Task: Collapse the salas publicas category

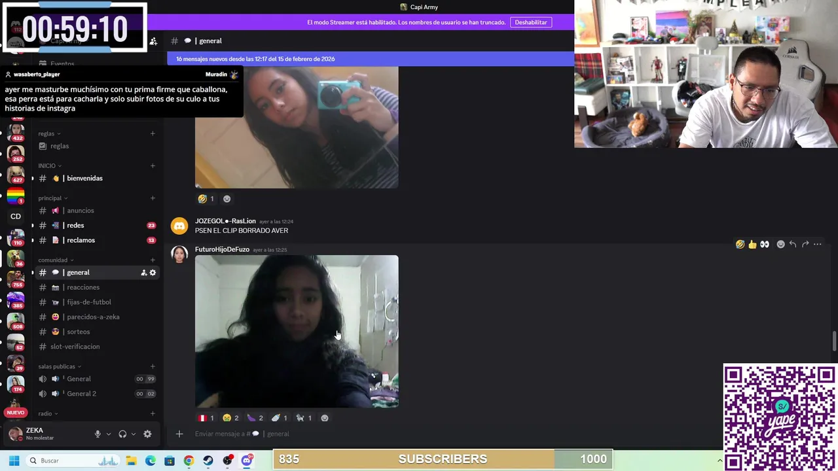Action: pyautogui.click(x=60, y=366)
